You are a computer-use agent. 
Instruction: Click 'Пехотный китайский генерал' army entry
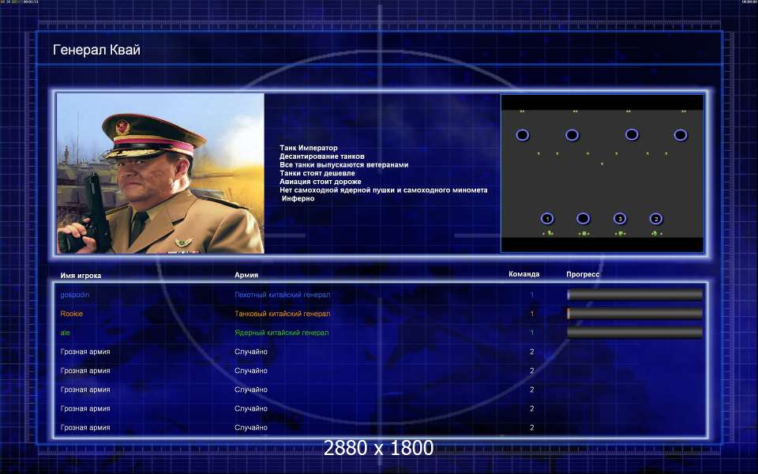[283, 295]
